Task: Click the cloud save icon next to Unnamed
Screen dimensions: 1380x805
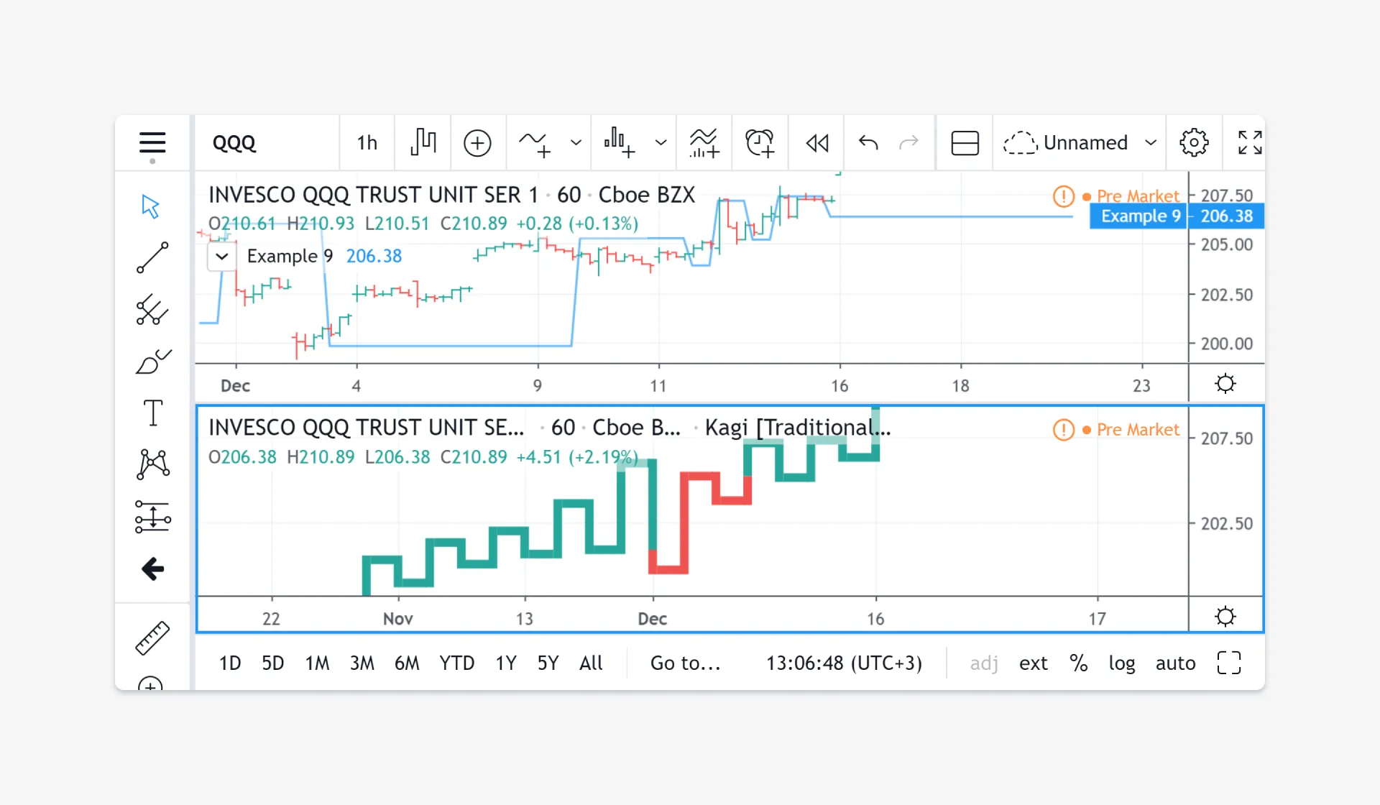Action: click(x=1020, y=142)
